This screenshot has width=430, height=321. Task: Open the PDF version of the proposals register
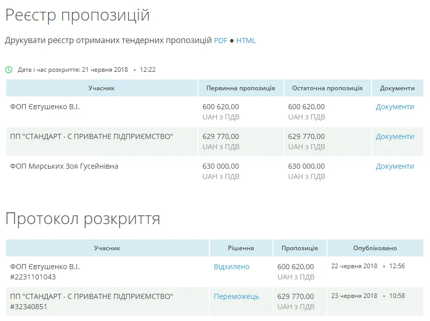coord(221,41)
